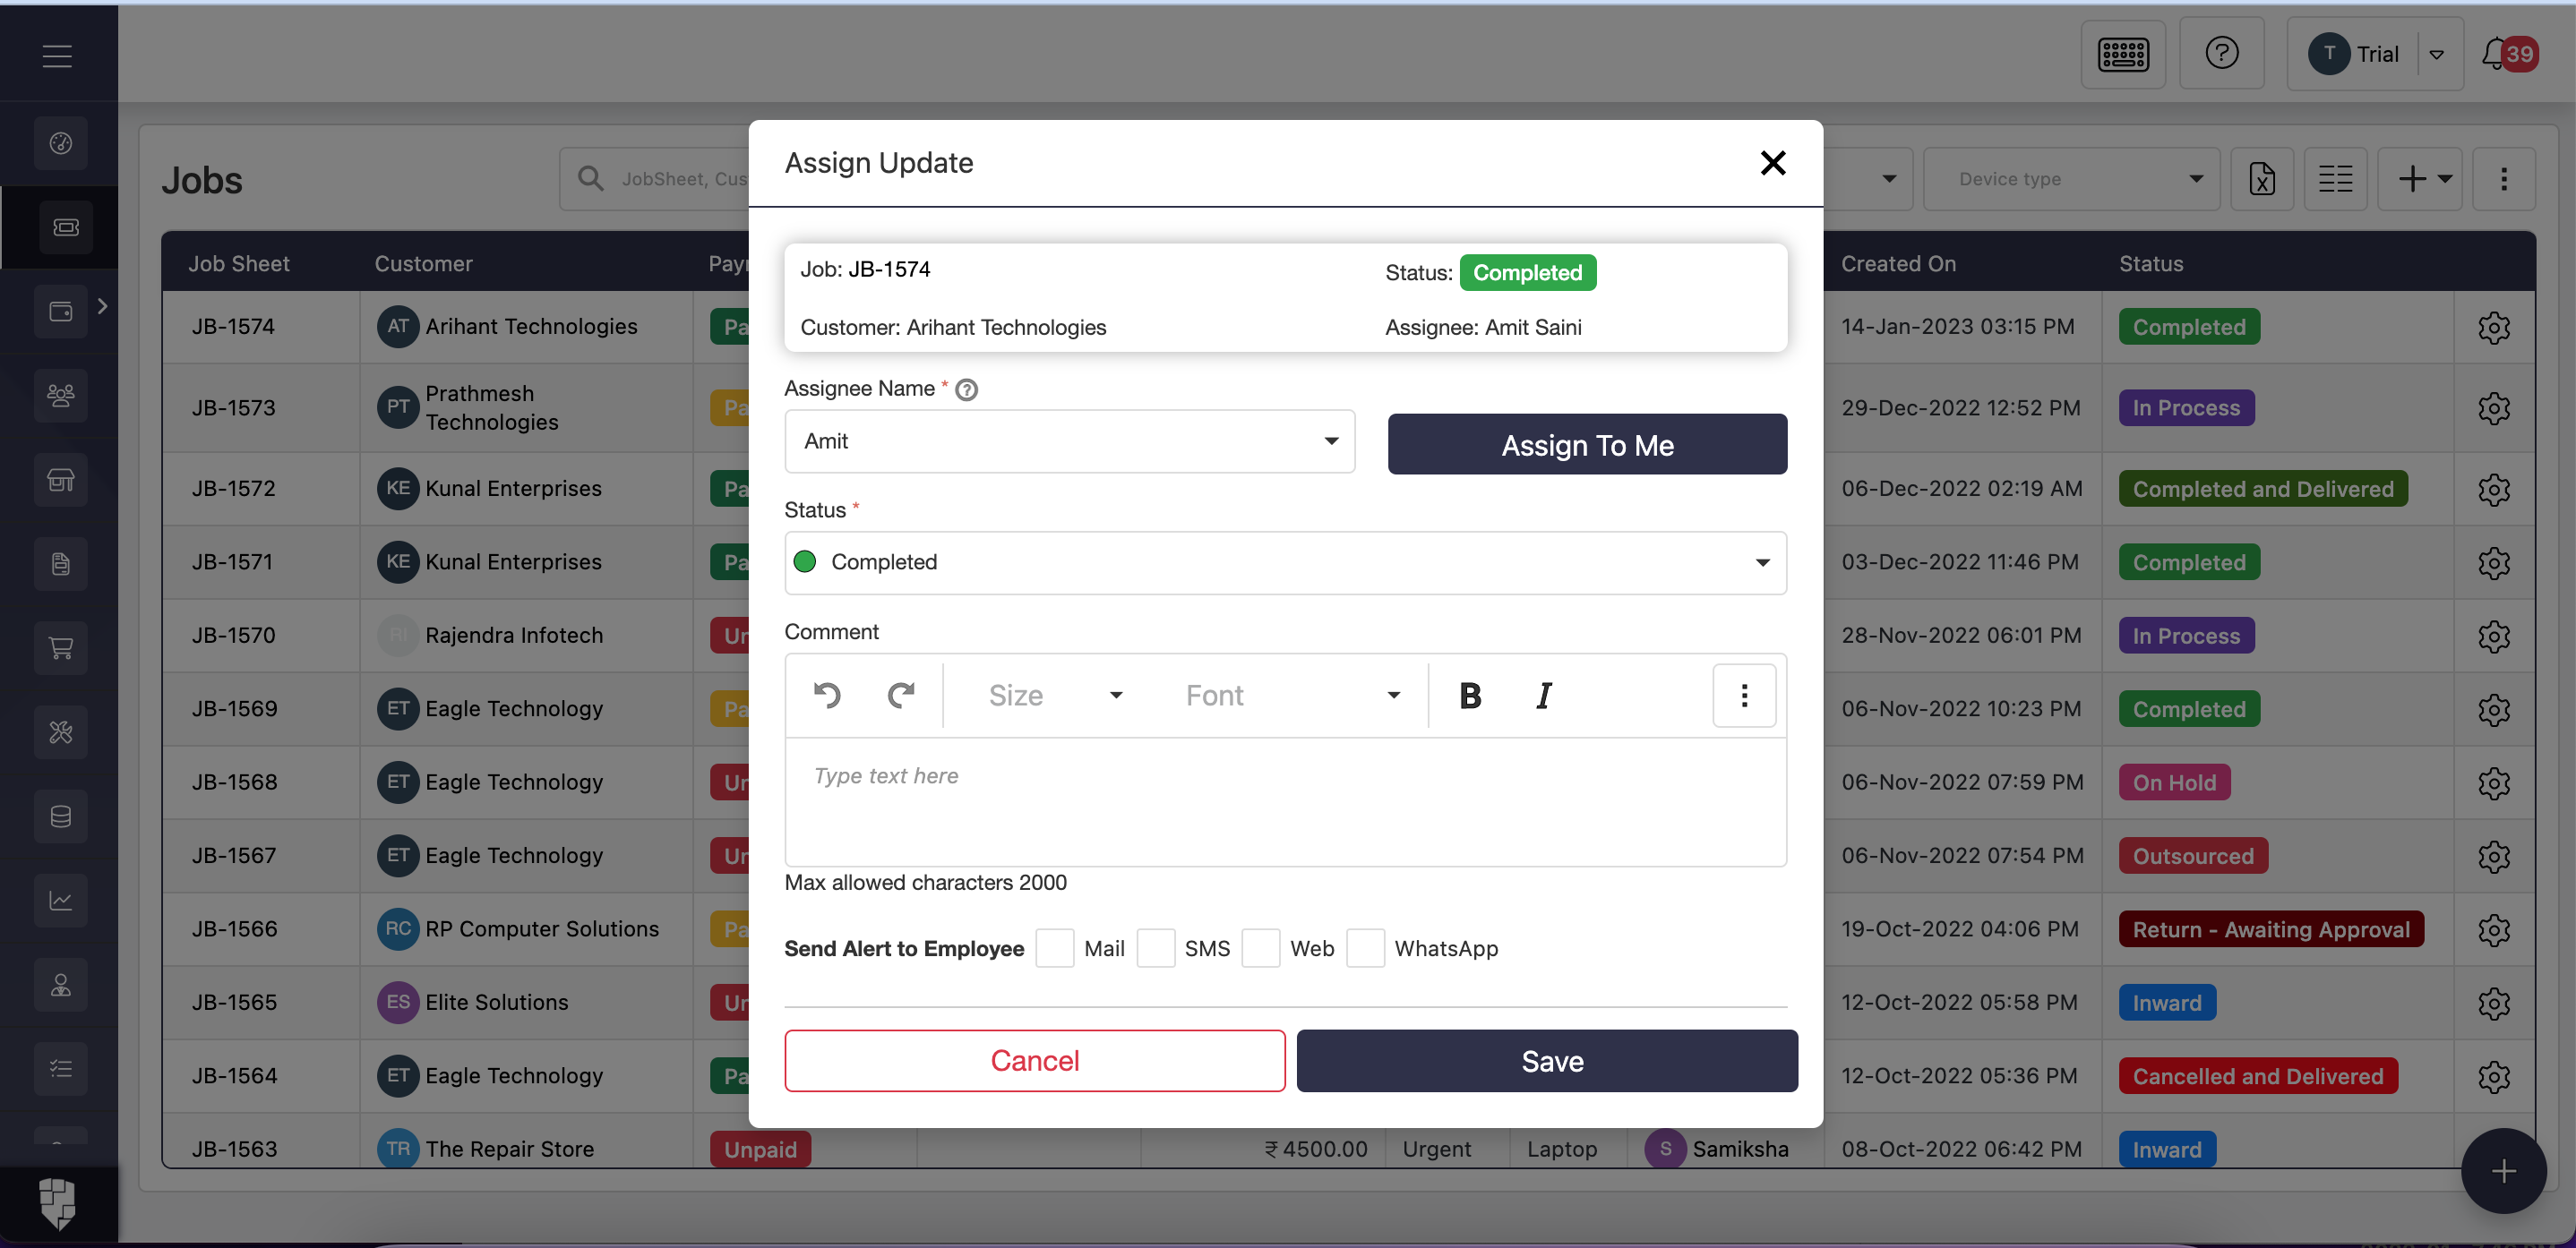This screenshot has height=1248, width=2576.
Task: Click the undo icon in comment editor
Action: (827, 695)
